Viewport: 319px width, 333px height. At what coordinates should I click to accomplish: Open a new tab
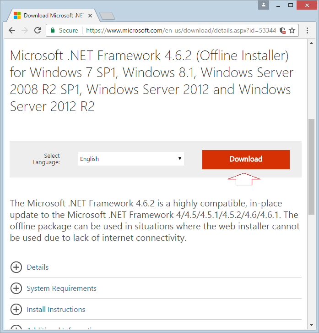tap(107, 16)
